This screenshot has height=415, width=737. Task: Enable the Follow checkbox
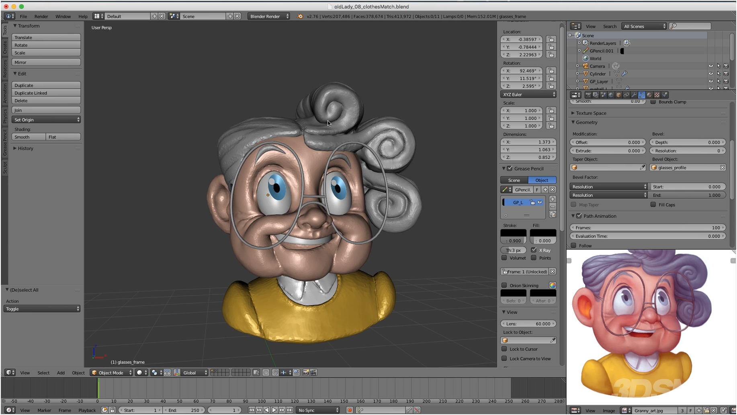click(x=573, y=245)
